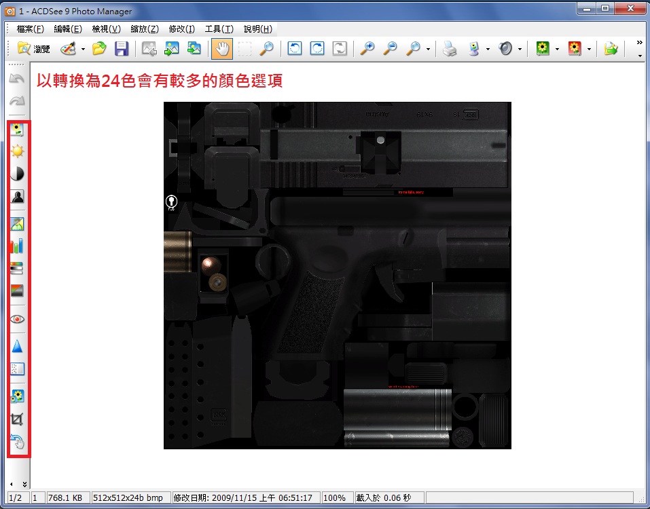This screenshot has width=650, height=509.
Task: Open the 瀏覽 browse mode button
Action: click(33, 49)
